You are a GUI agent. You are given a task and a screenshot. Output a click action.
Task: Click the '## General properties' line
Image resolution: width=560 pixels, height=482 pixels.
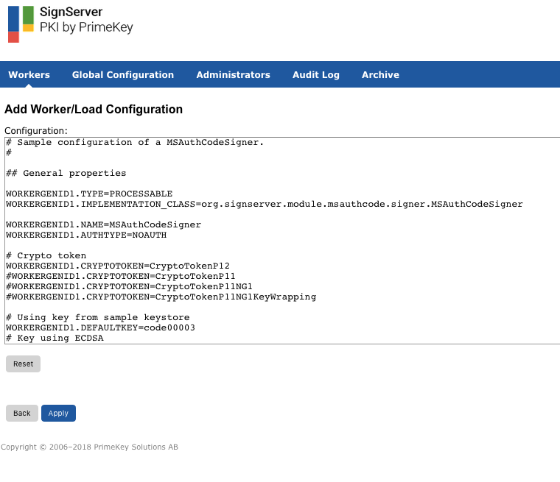click(x=66, y=174)
